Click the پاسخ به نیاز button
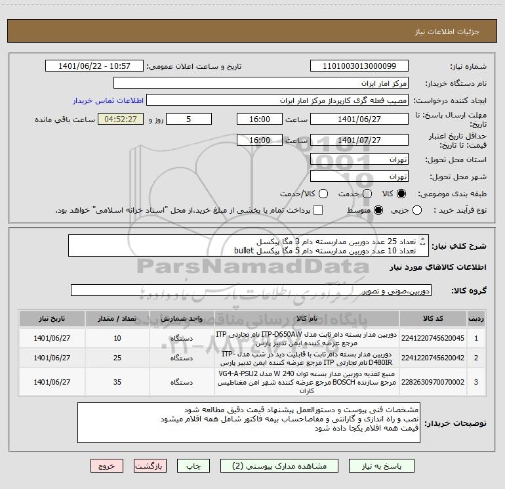This screenshot has width=505, height=489. pyautogui.click(x=382, y=466)
